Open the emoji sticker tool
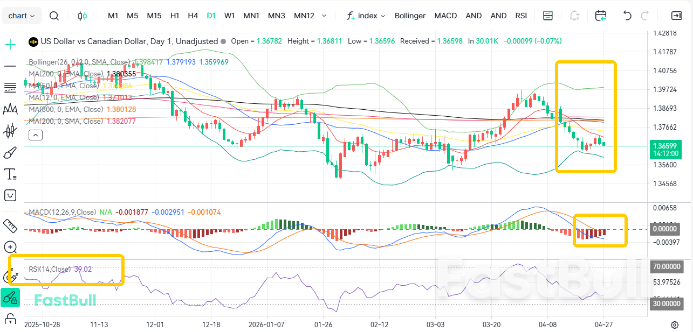Image resolution: width=693 pixels, height=332 pixels. 10,195
